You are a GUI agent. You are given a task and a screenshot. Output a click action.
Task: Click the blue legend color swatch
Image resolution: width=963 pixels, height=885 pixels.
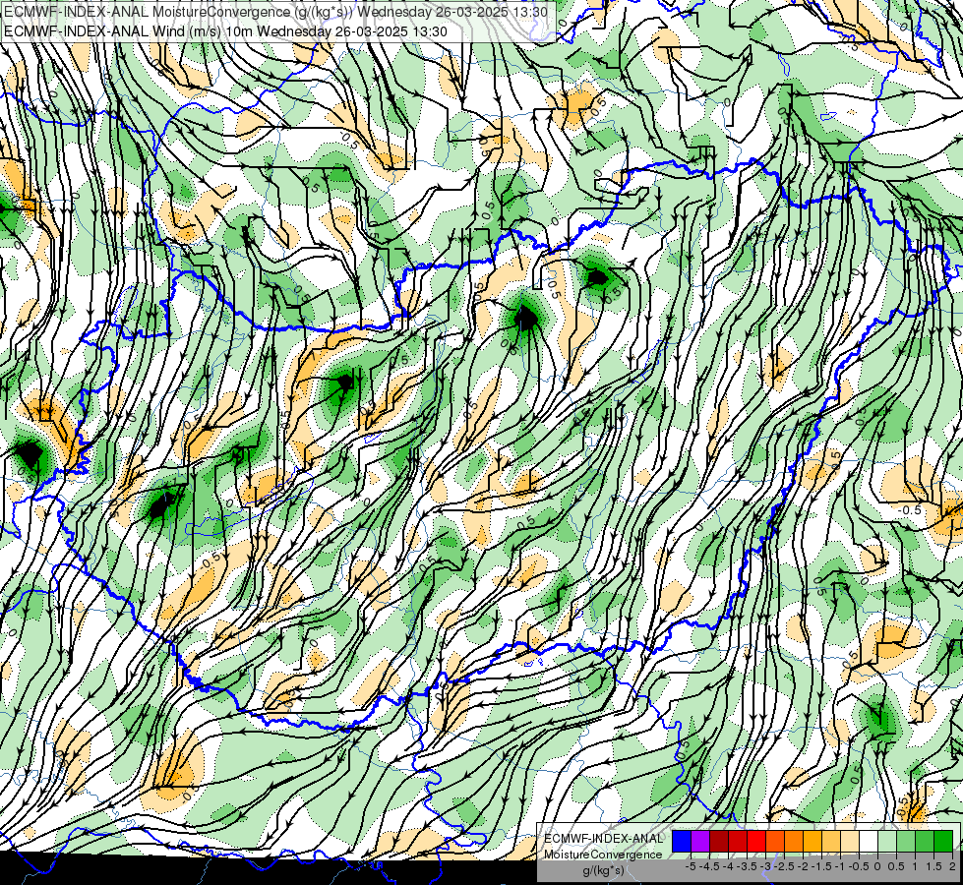(682, 842)
